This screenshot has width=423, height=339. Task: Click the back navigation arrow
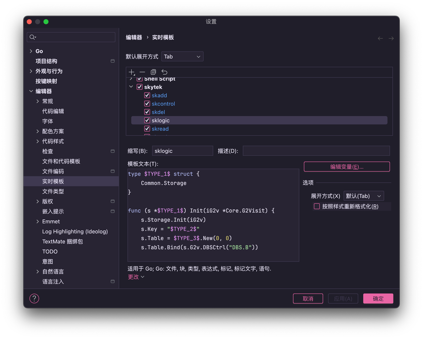coord(380,38)
